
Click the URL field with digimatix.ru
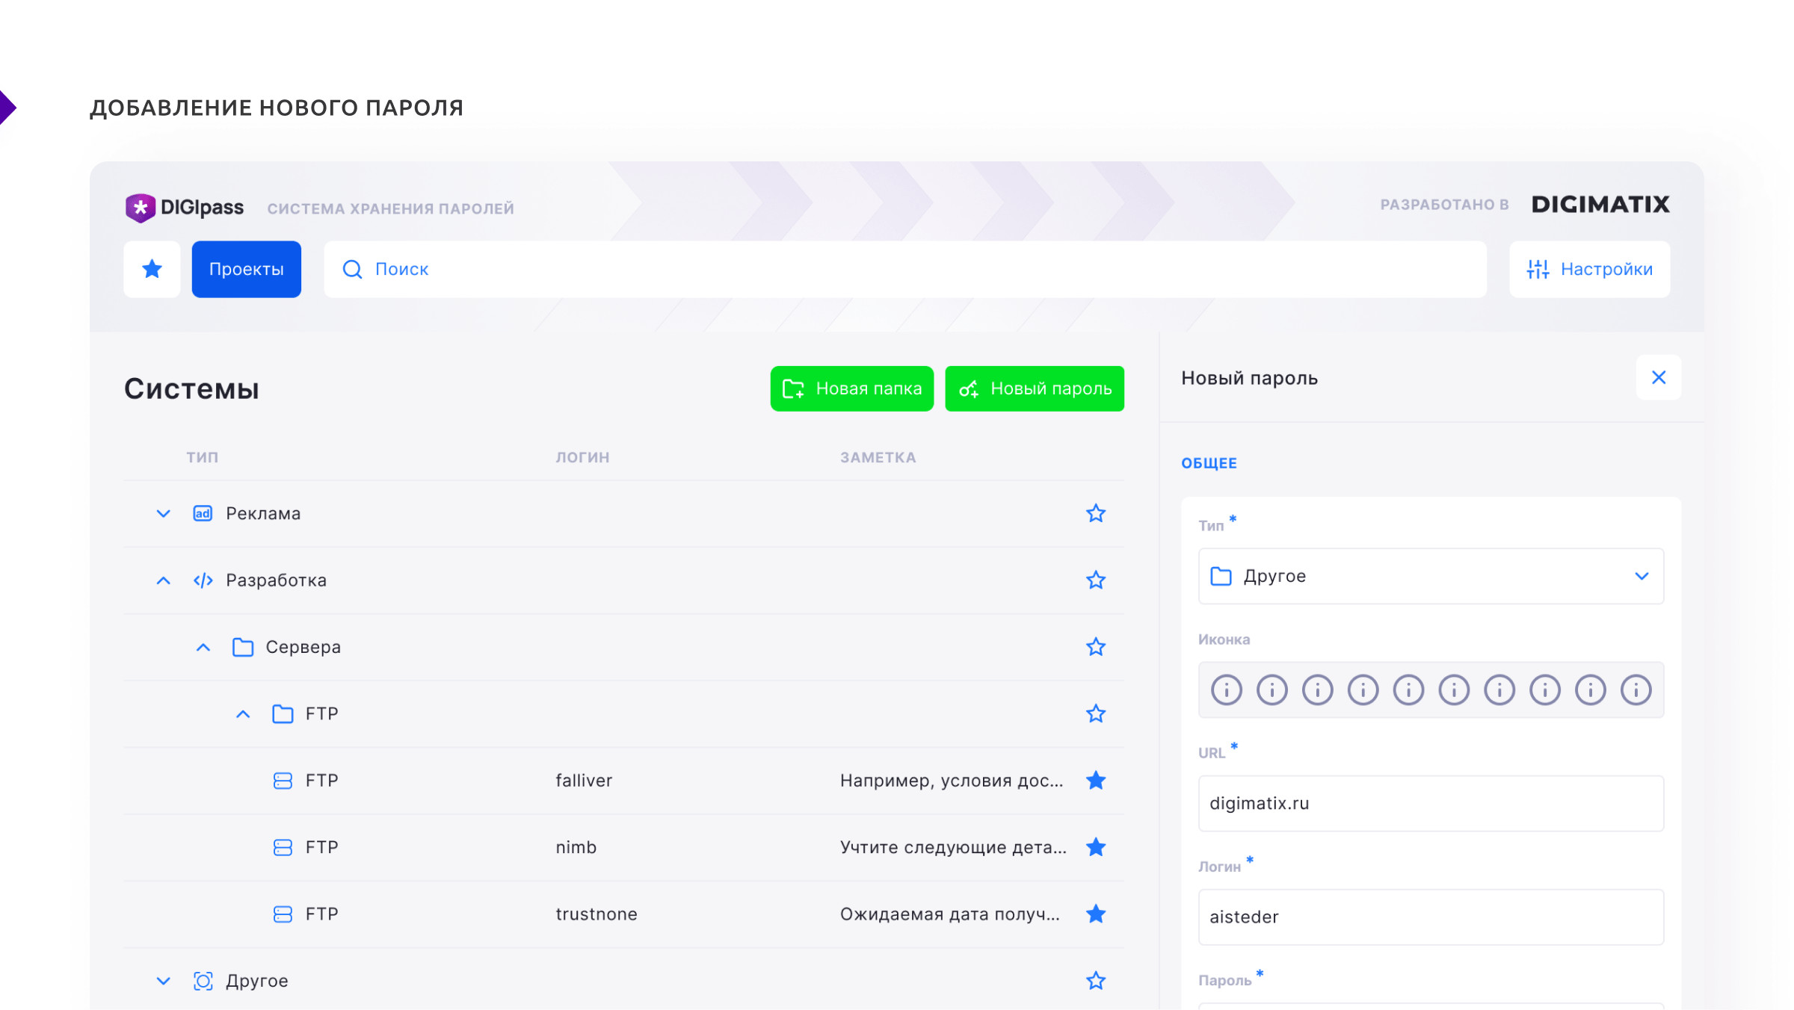(x=1430, y=803)
